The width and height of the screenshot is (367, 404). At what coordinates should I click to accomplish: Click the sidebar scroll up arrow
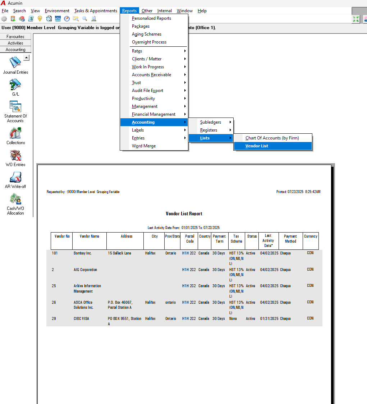pyautogui.click(x=26, y=58)
